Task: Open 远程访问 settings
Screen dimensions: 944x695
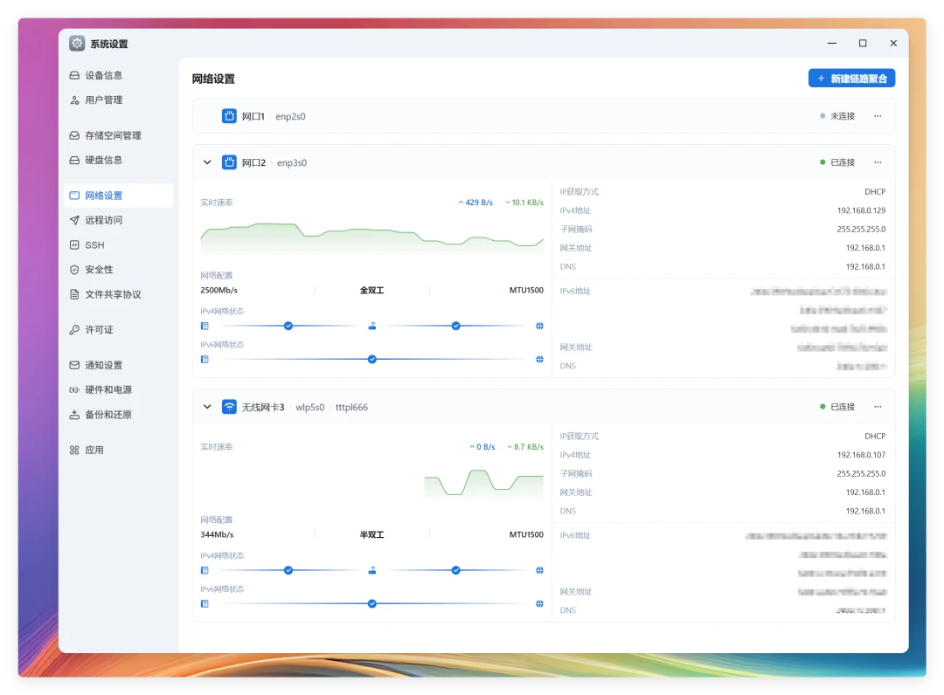Action: [x=118, y=220]
